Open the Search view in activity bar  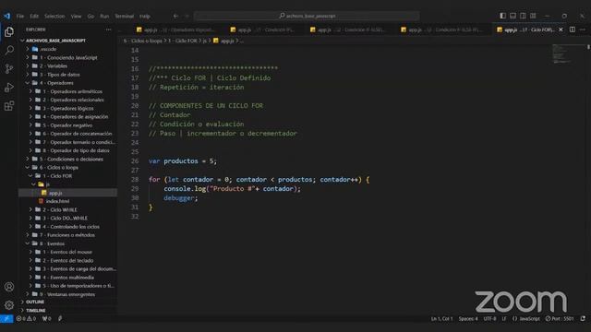coord(9,50)
